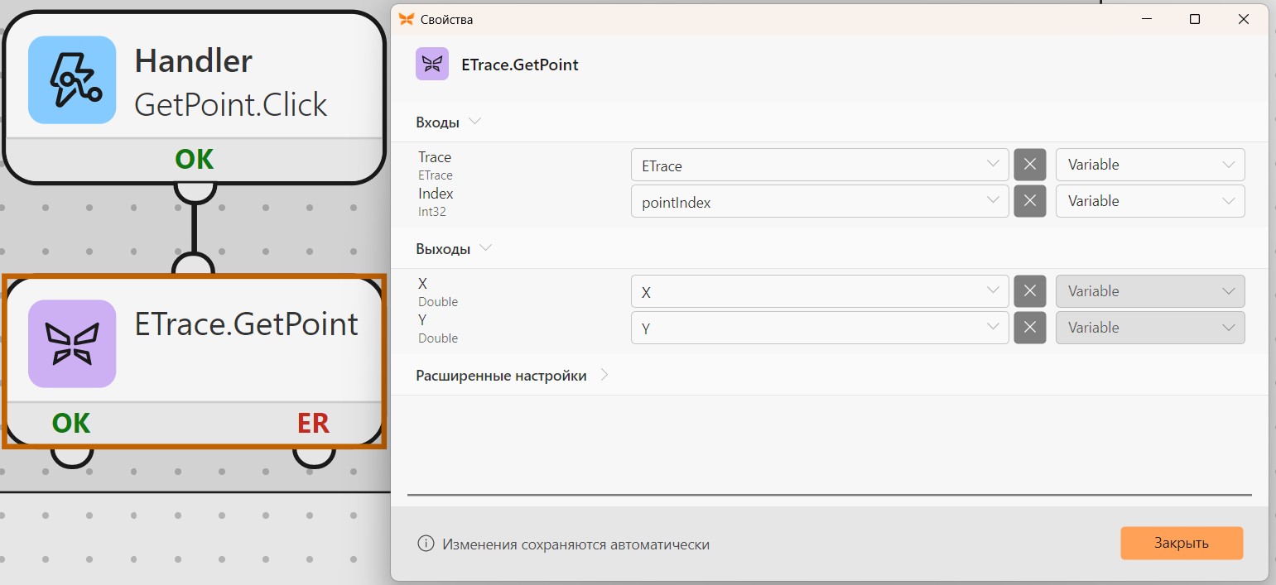Collapse the Входы section
1276x585 pixels.
click(474, 122)
